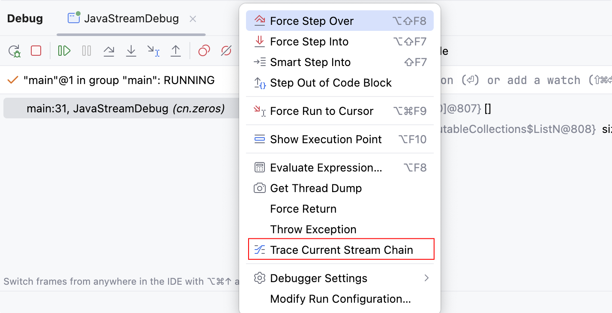The width and height of the screenshot is (612, 313).
Task: Open the View Breakpoints dialog
Action: coord(203,51)
